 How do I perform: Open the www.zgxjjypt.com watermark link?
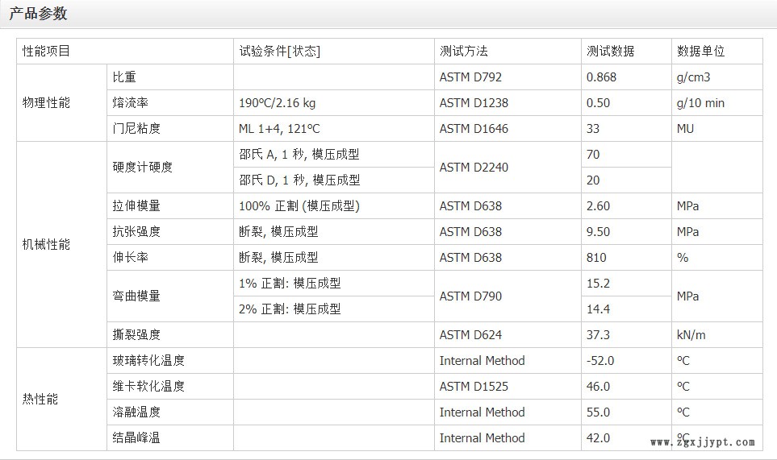[x=702, y=442]
